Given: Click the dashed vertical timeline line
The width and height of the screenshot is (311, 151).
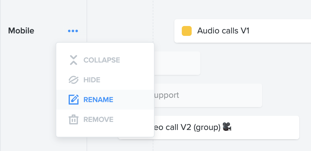Looking at the screenshot, I should [x=153, y=20].
